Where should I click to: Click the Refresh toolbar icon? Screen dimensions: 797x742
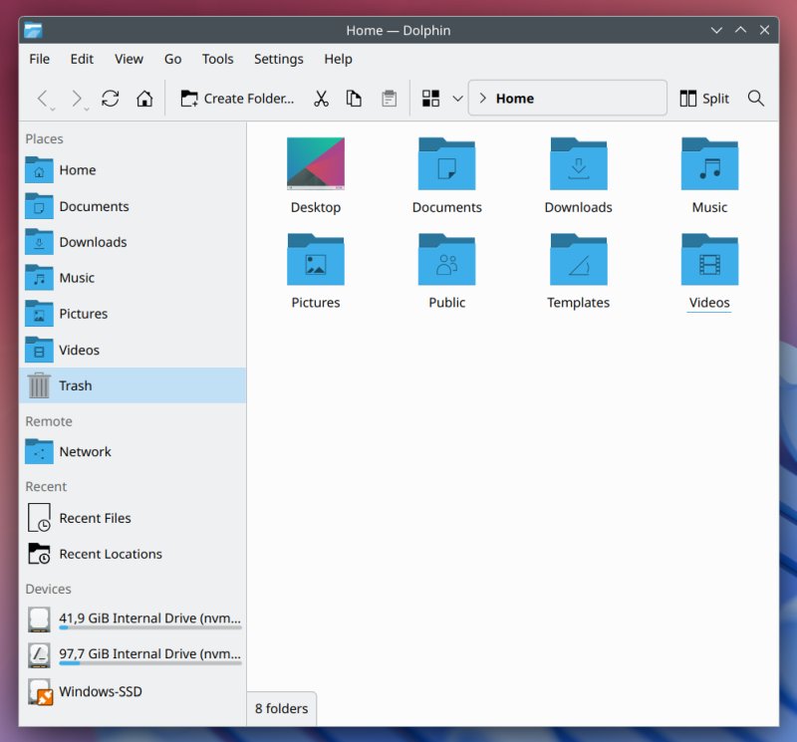111,99
